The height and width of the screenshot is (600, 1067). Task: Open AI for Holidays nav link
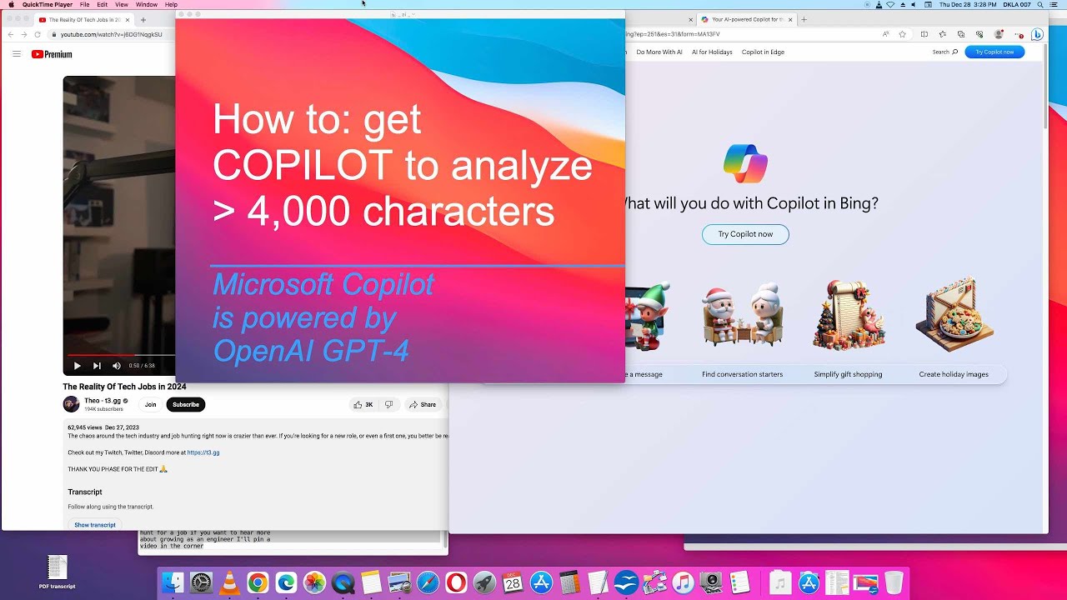click(x=712, y=52)
